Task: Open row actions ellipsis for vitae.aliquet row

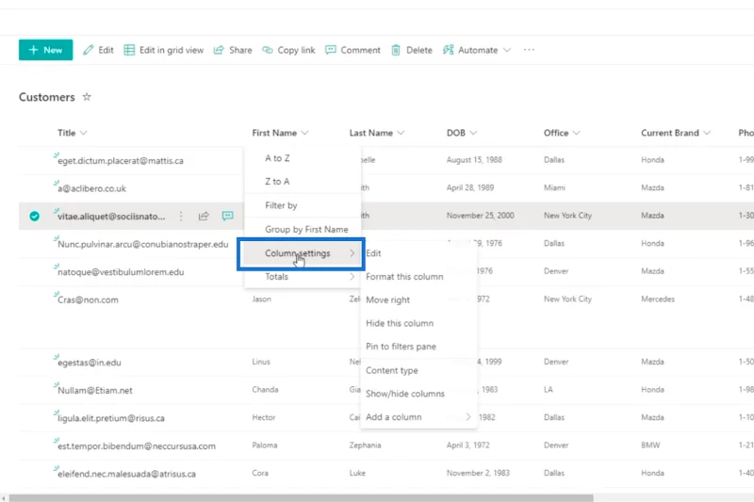Action: coord(181,217)
